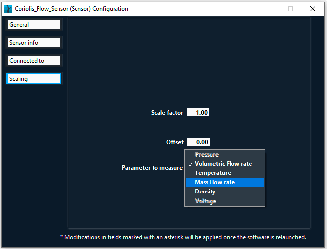Select the Scaling tab
Screen dimensions: 327x249
[34, 79]
